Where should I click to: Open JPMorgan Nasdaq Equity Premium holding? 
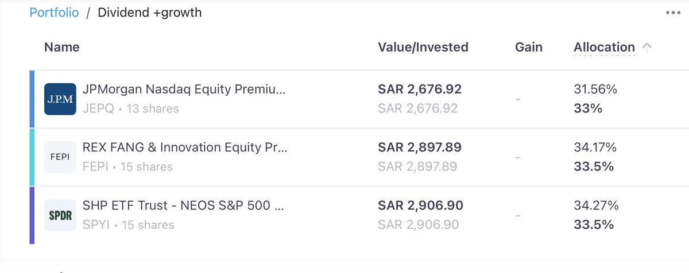pyautogui.click(x=184, y=90)
